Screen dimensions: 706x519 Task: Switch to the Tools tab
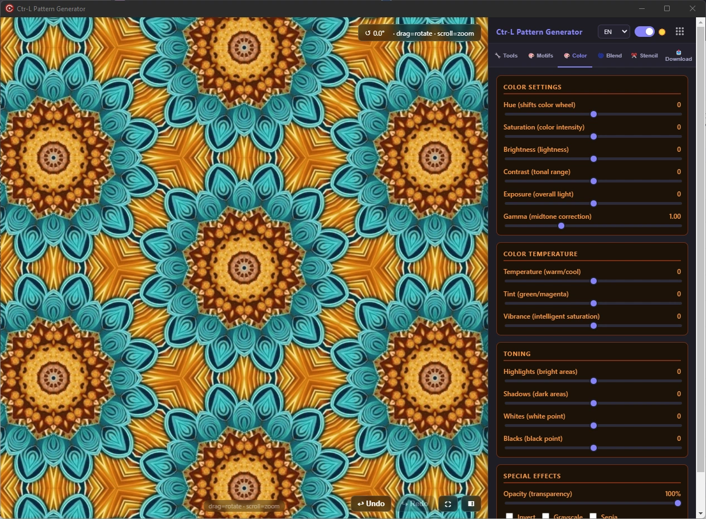coord(506,56)
